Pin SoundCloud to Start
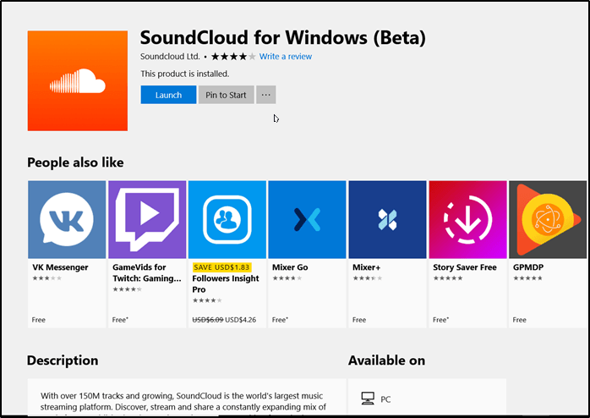The image size is (590, 418). coord(226,95)
